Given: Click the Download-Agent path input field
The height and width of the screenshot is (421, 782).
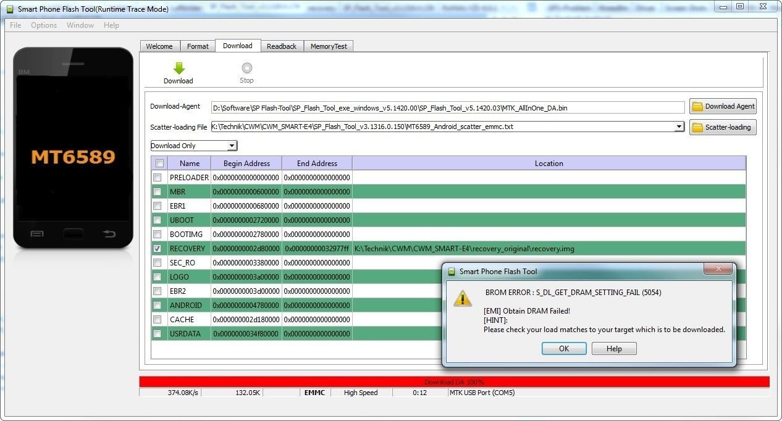Looking at the screenshot, I should (448, 107).
